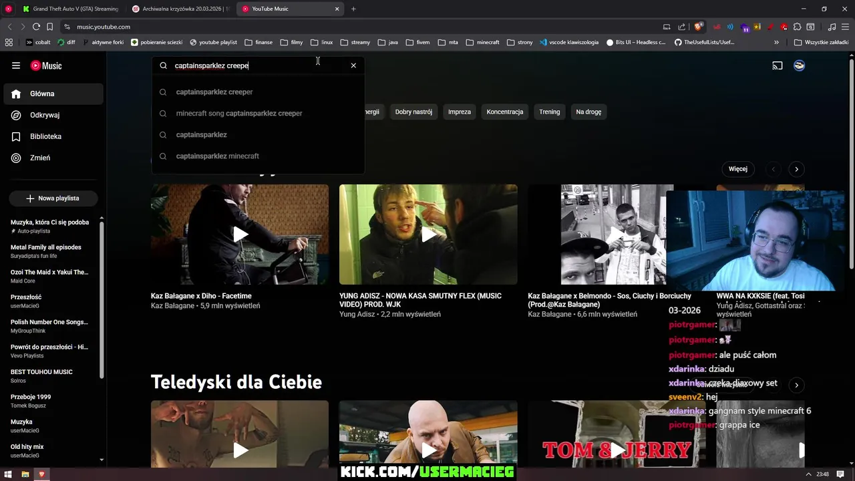The image size is (855, 481).
Task: Click the YouTube Music logo
Action: pos(46,65)
